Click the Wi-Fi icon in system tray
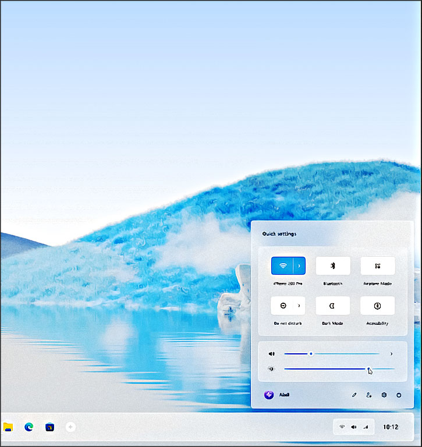This screenshot has height=447, width=422. pyautogui.click(x=342, y=427)
